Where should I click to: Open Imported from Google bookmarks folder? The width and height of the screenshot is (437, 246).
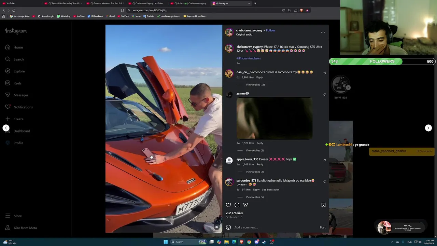195,16
